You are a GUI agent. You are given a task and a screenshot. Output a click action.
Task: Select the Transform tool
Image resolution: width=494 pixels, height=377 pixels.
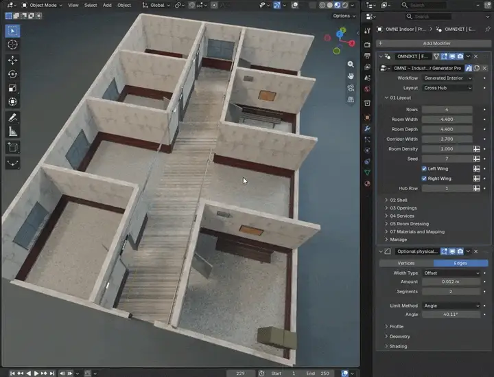point(12,102)
